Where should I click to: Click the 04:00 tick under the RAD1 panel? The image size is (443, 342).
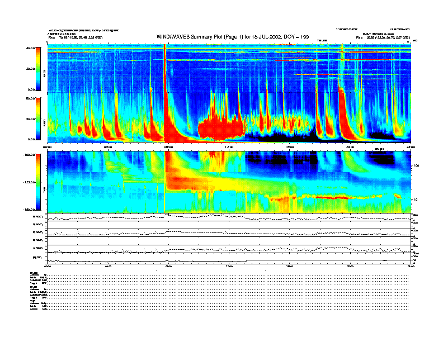(x=108, y=147)
